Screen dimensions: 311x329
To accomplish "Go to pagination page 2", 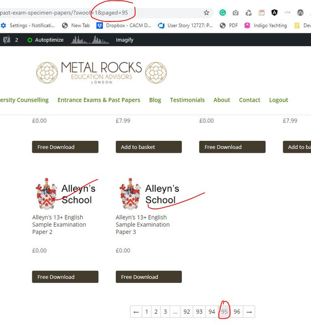I will (x=156, y=312).
